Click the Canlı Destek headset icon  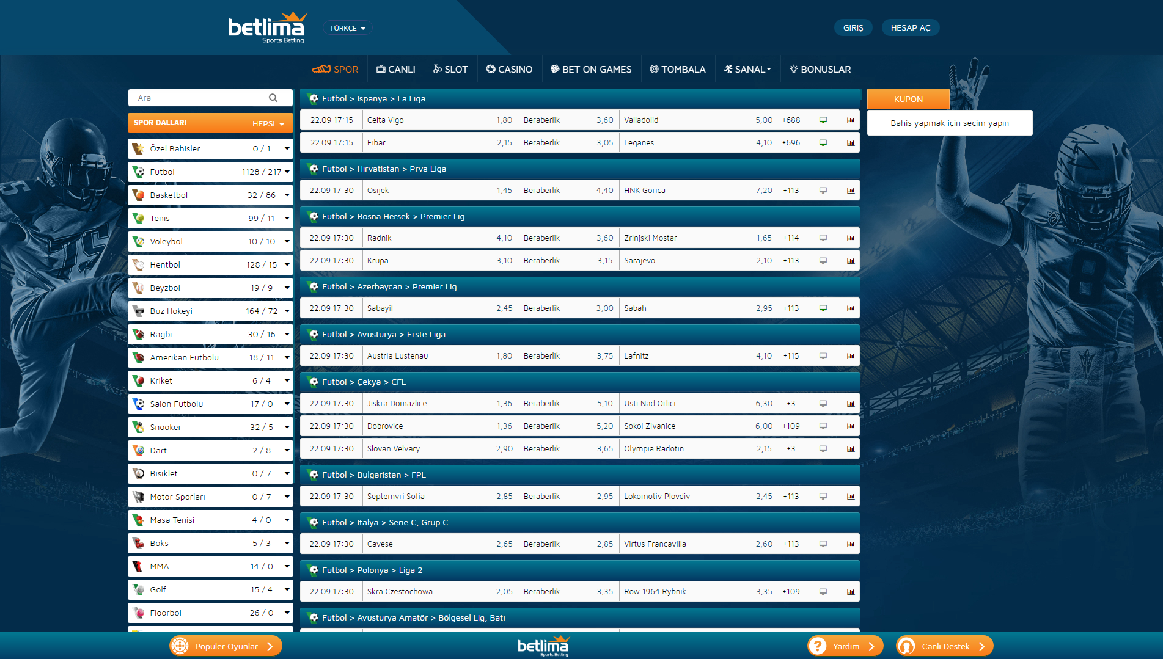tap(906, 646)
